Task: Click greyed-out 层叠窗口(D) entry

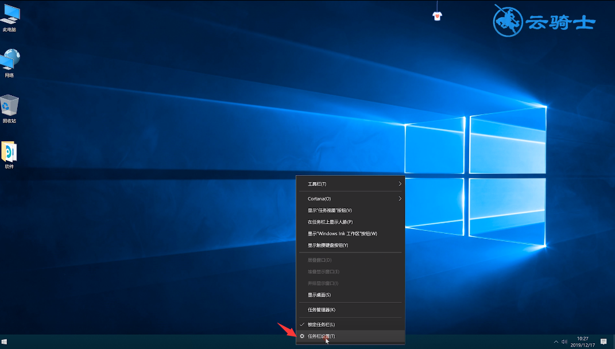Action: (351, 260)
